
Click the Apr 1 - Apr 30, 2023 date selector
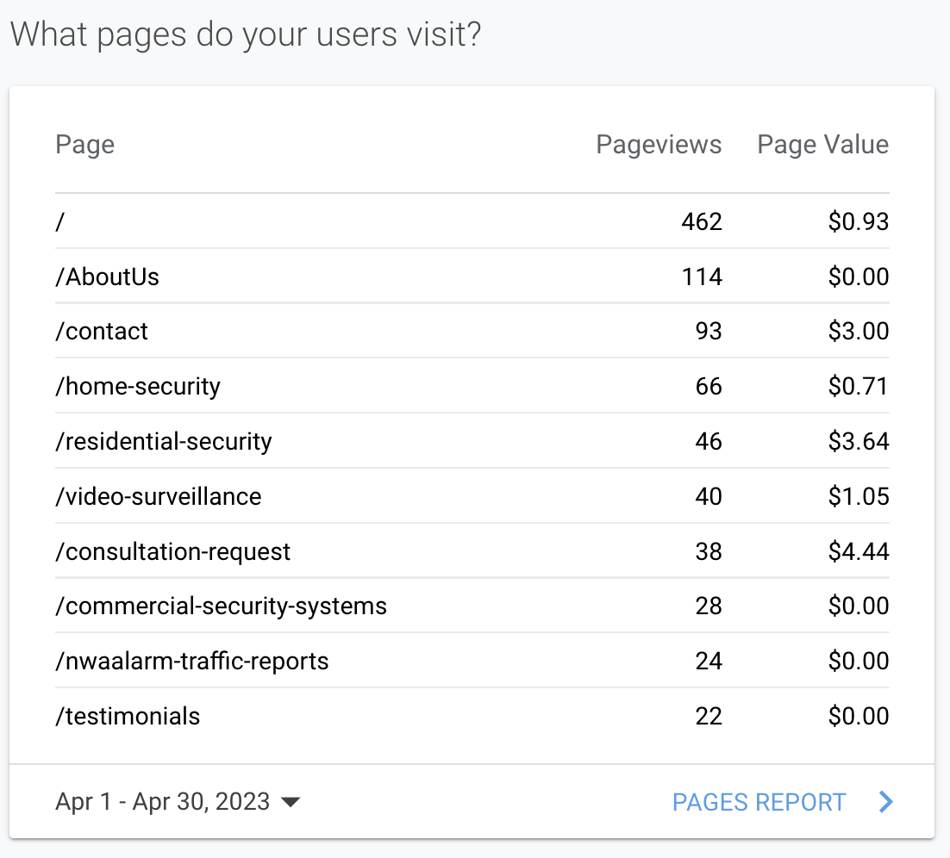pyautogui.click(x=163, y=802)
